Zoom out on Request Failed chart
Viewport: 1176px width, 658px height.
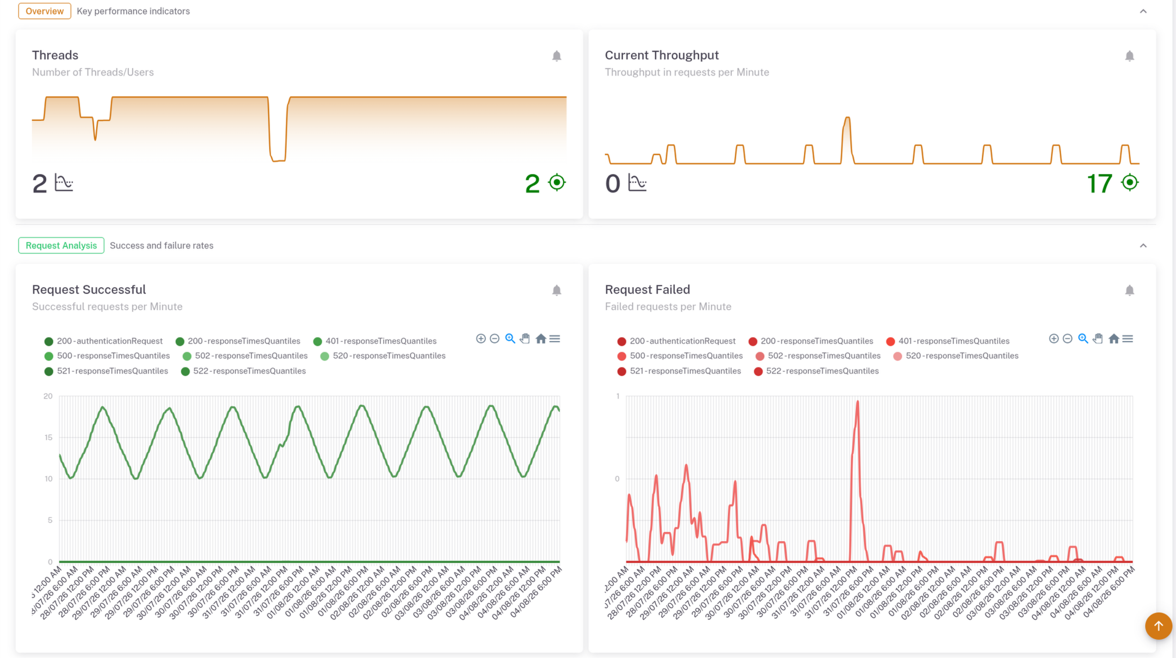1068,339
